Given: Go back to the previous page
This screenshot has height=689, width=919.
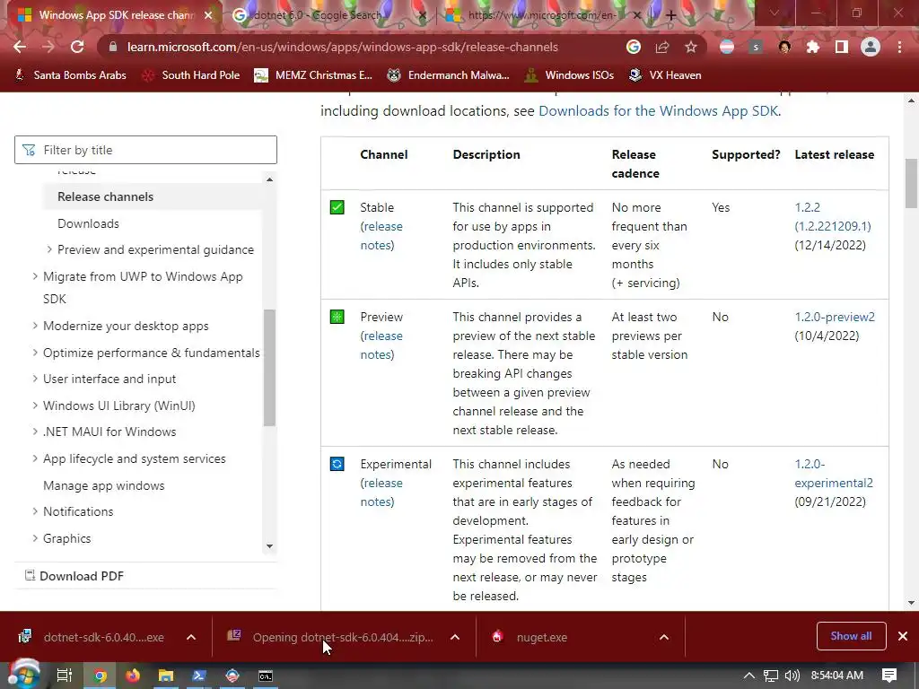Looking at the screenshot, I should pos(20,47).
